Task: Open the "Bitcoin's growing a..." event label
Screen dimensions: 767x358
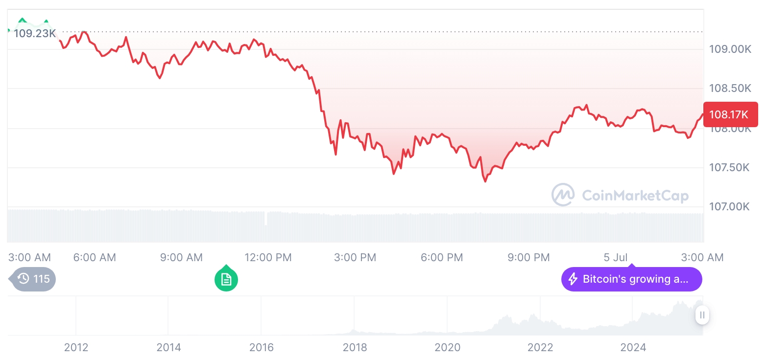Action: 635,279
